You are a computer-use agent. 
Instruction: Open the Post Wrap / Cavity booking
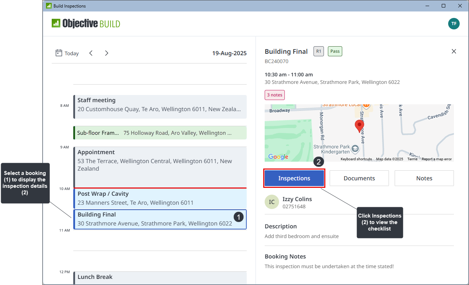pos(160,198)
